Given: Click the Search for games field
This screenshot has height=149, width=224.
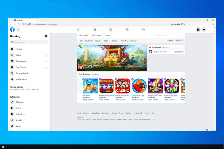Looking at the screenshot, I should 169,36.
